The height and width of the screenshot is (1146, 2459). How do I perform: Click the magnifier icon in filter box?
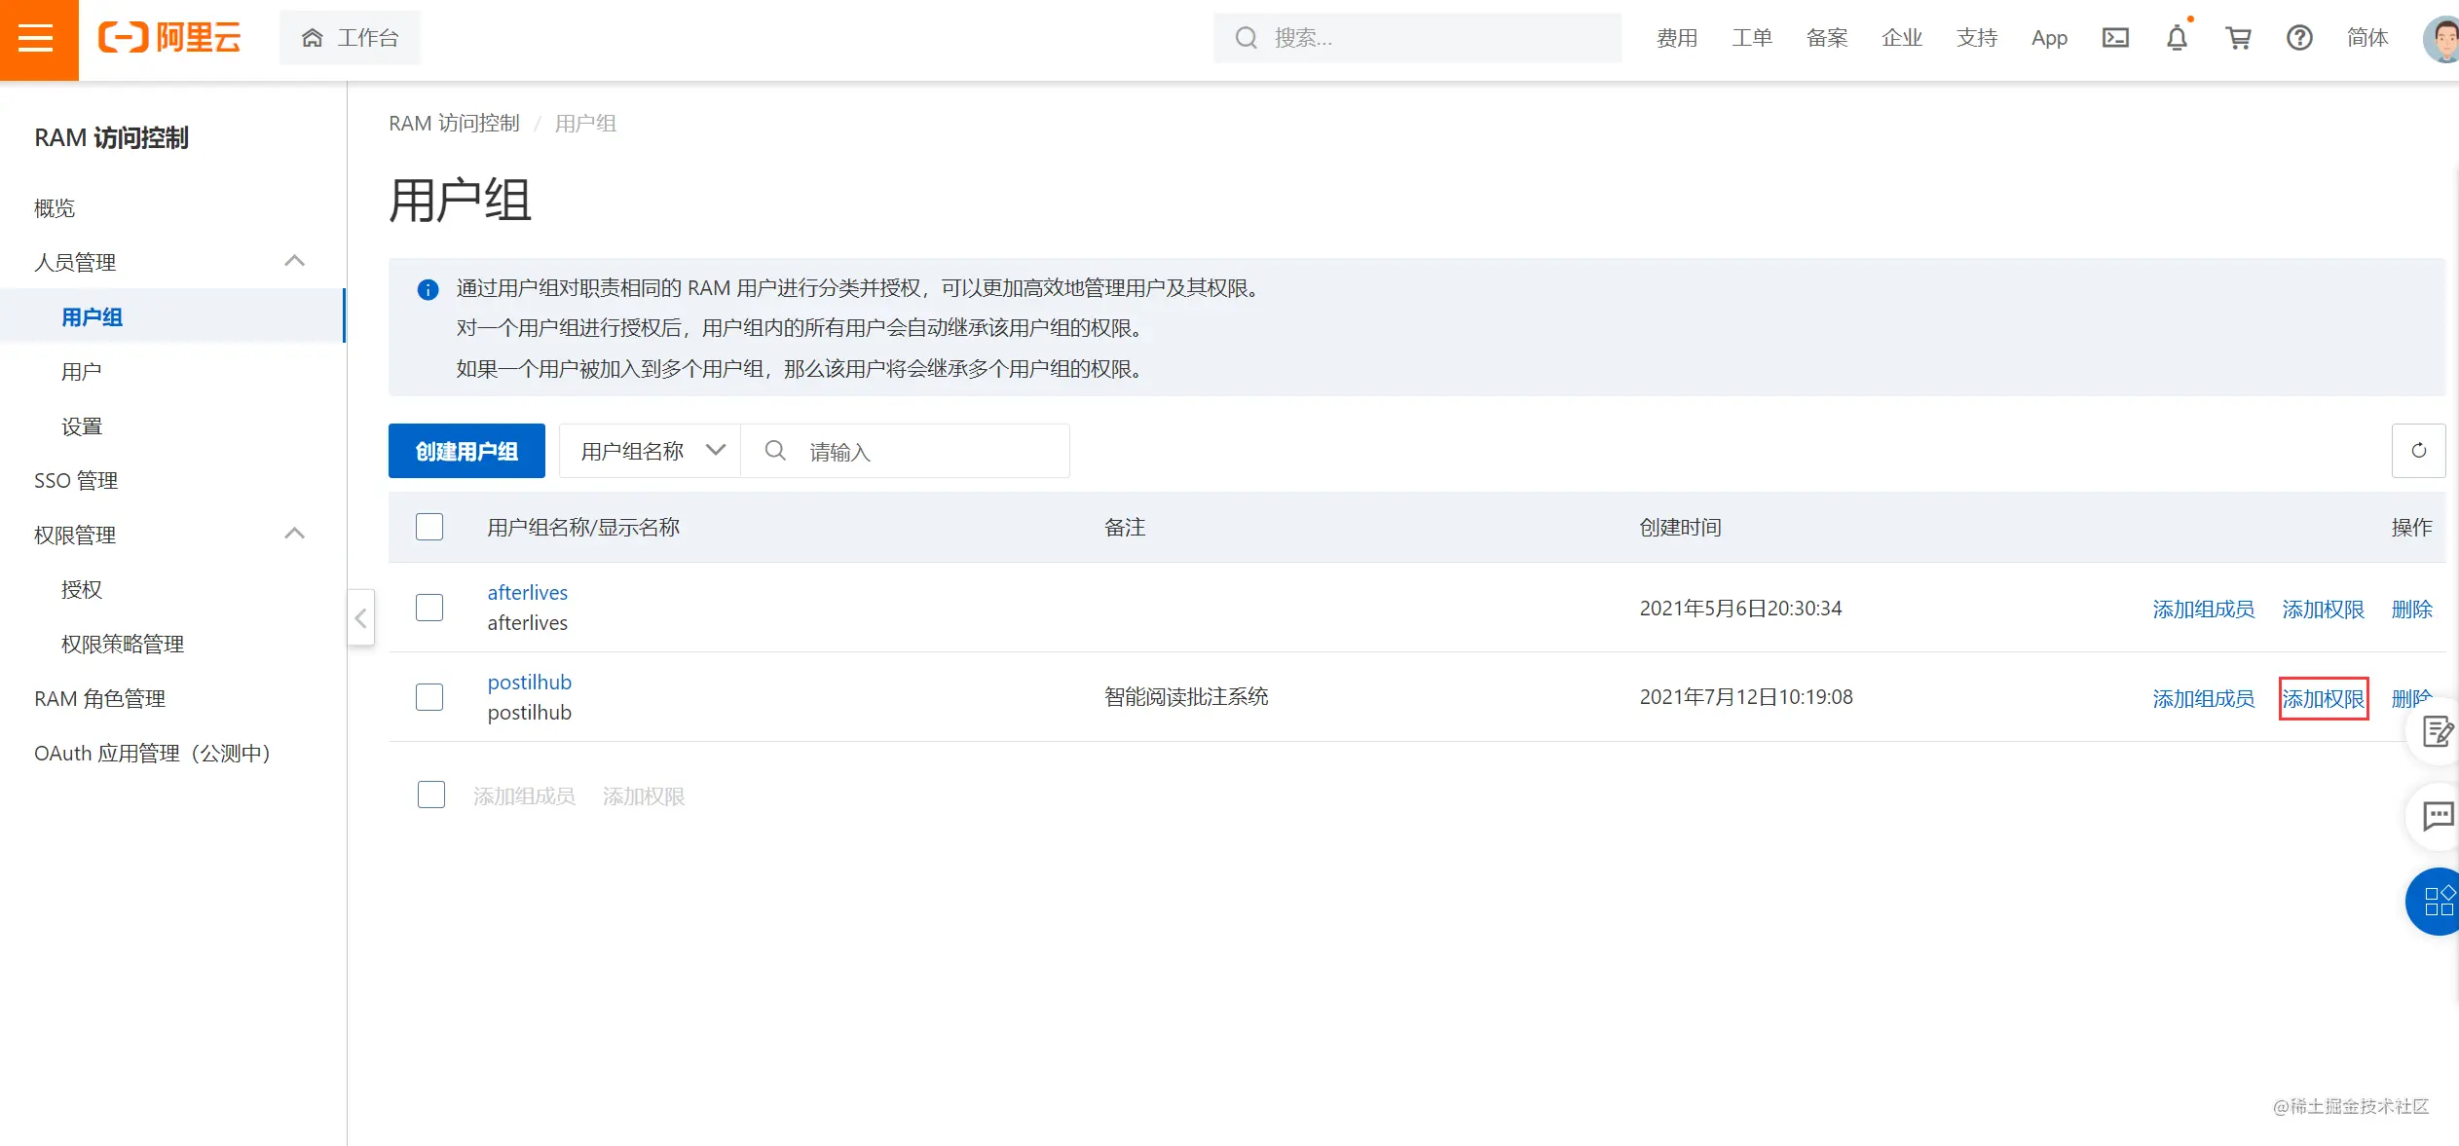[775, 450]
